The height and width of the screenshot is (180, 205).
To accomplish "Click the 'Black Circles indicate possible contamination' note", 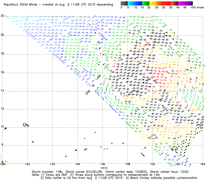I will (x=163, y=178).
